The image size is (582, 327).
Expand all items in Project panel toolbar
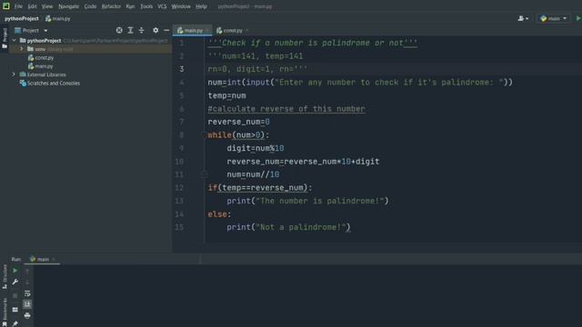pos(130,30)
